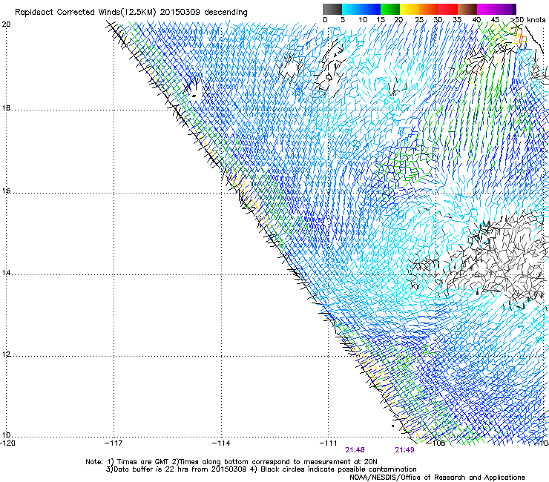Click the longitude -117 axis label
This screenshot has width=549, height=482.
(x=114, y=443)
